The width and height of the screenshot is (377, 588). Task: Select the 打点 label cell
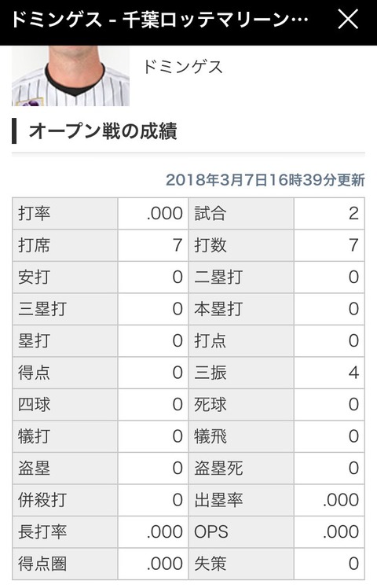pyautogui.click(x=241, y=341)
